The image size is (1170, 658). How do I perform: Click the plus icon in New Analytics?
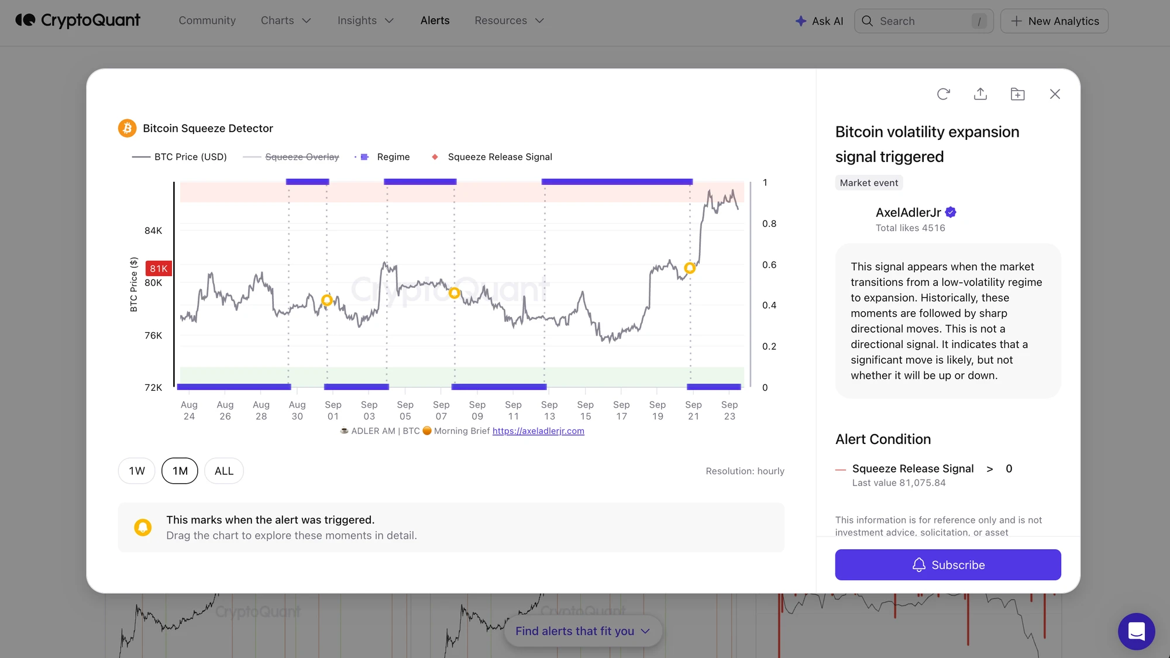point(1017,21)
